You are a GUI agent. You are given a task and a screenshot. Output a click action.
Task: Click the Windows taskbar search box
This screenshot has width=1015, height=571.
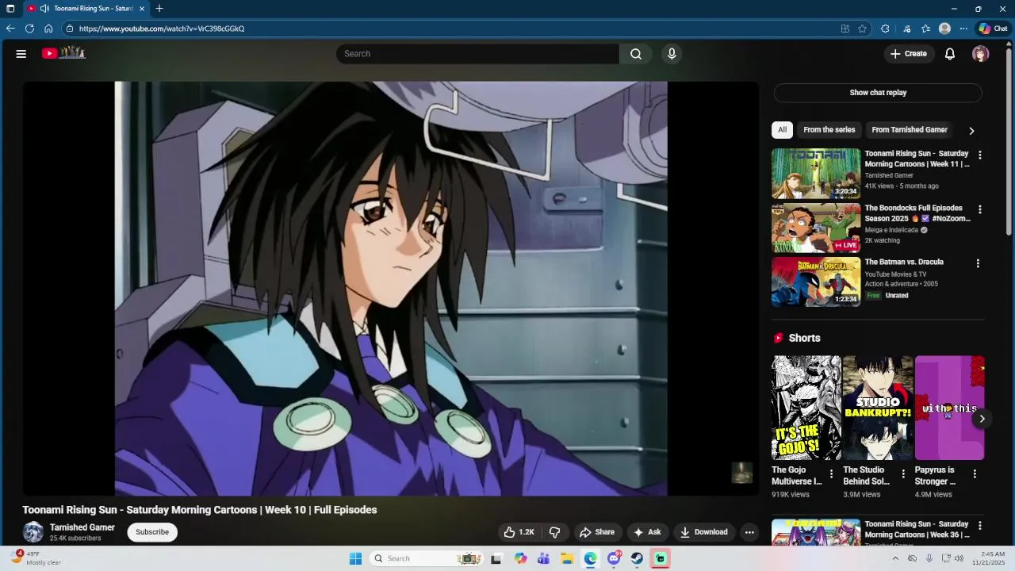coord(426,559)
